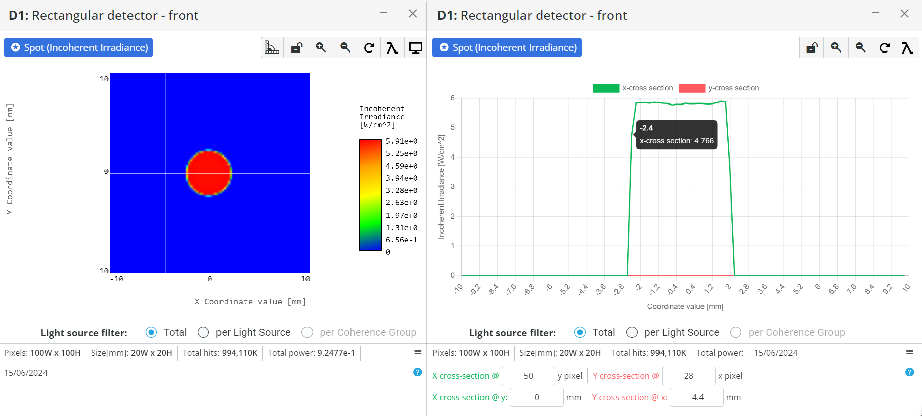Toggle y-cross section legend red swatch

click(691, 88)
